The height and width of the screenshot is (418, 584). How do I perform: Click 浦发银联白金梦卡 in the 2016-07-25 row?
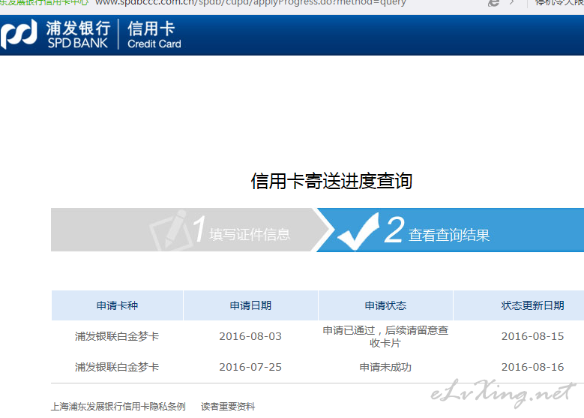tap(117, 367)
